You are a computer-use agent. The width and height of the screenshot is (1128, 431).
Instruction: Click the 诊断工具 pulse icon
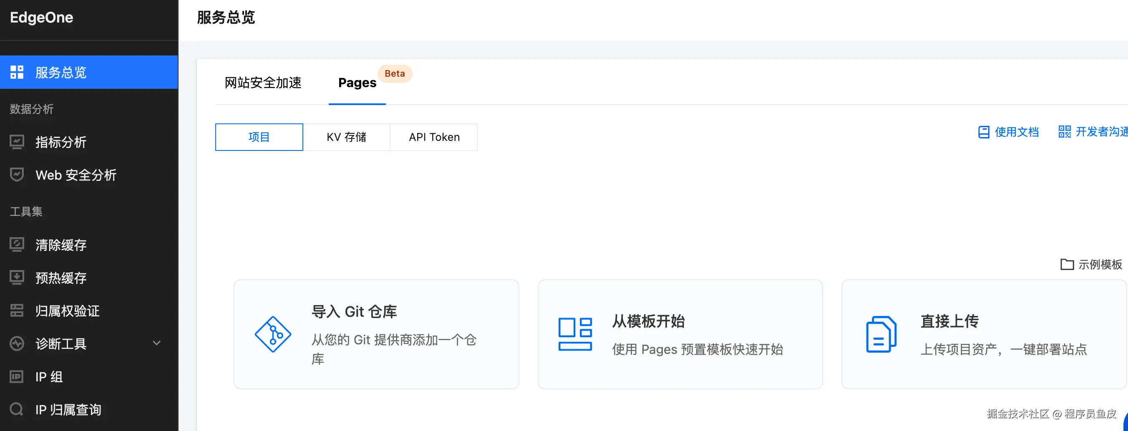click(17, 343)
